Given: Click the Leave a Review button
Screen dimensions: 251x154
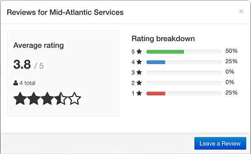Looking at the screenshot, I should click(x=220, y=143).
